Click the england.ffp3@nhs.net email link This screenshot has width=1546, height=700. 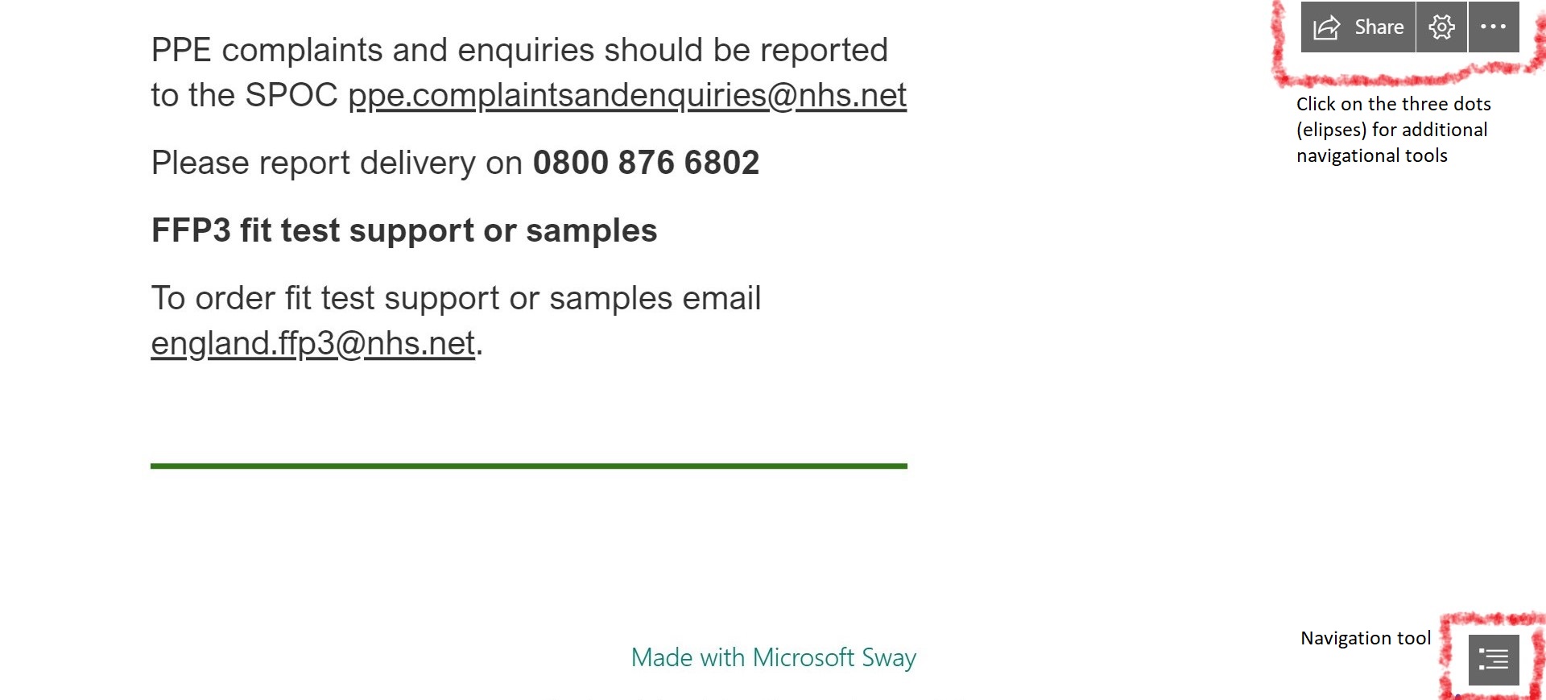(x=312, y=343)
